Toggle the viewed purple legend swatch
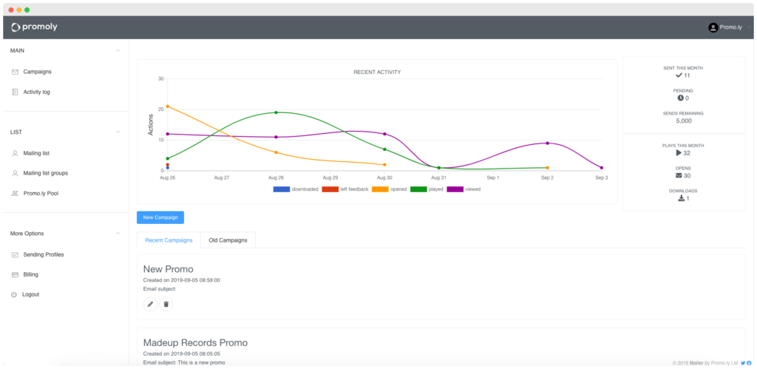 click(455, 189)
